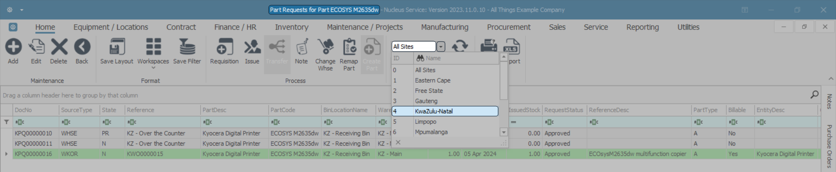Viewport: 836px width, 172px height.
Task: Open the Manufacturing tab
Action: (x=445, y=27)
